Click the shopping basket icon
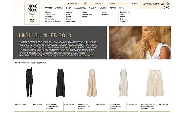 coord(168,3)
